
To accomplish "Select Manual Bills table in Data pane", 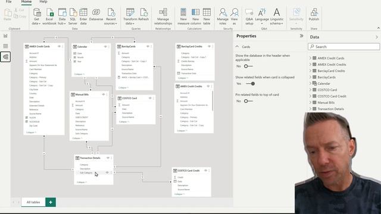I will click(x=326, y=103).
